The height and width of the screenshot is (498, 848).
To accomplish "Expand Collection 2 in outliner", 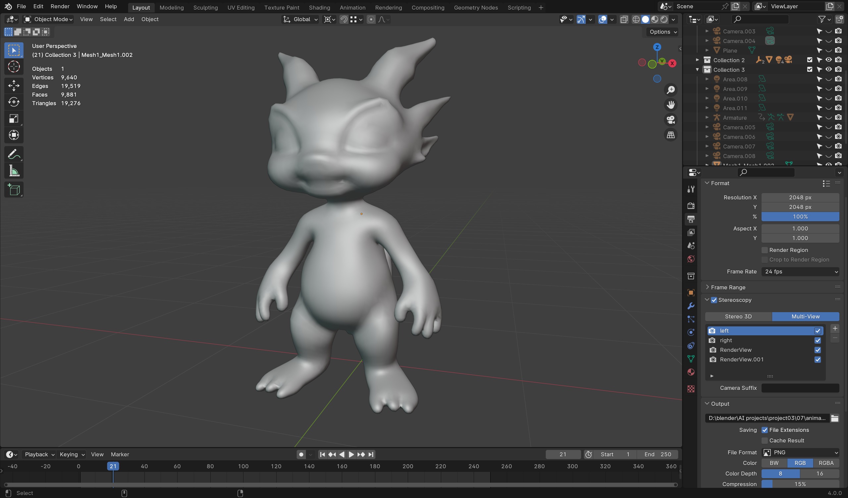I will tap(697, 60).
